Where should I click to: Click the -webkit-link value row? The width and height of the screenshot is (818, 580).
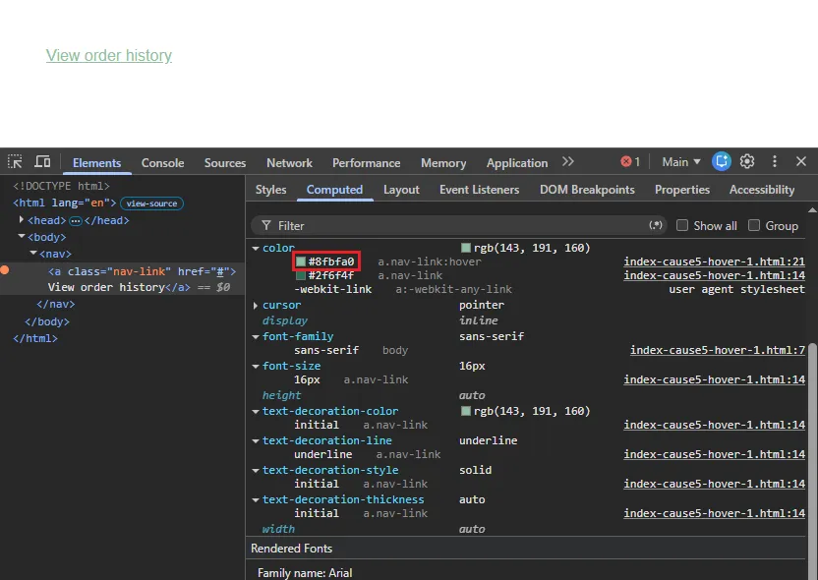pyautogui.click(x=333, y=289)
